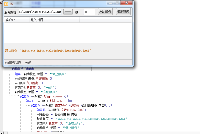This screenshot has width=200, height=134.
Task: Click code line web超级列表框.全部删除 ()
Action: click(x=33, y=78)
